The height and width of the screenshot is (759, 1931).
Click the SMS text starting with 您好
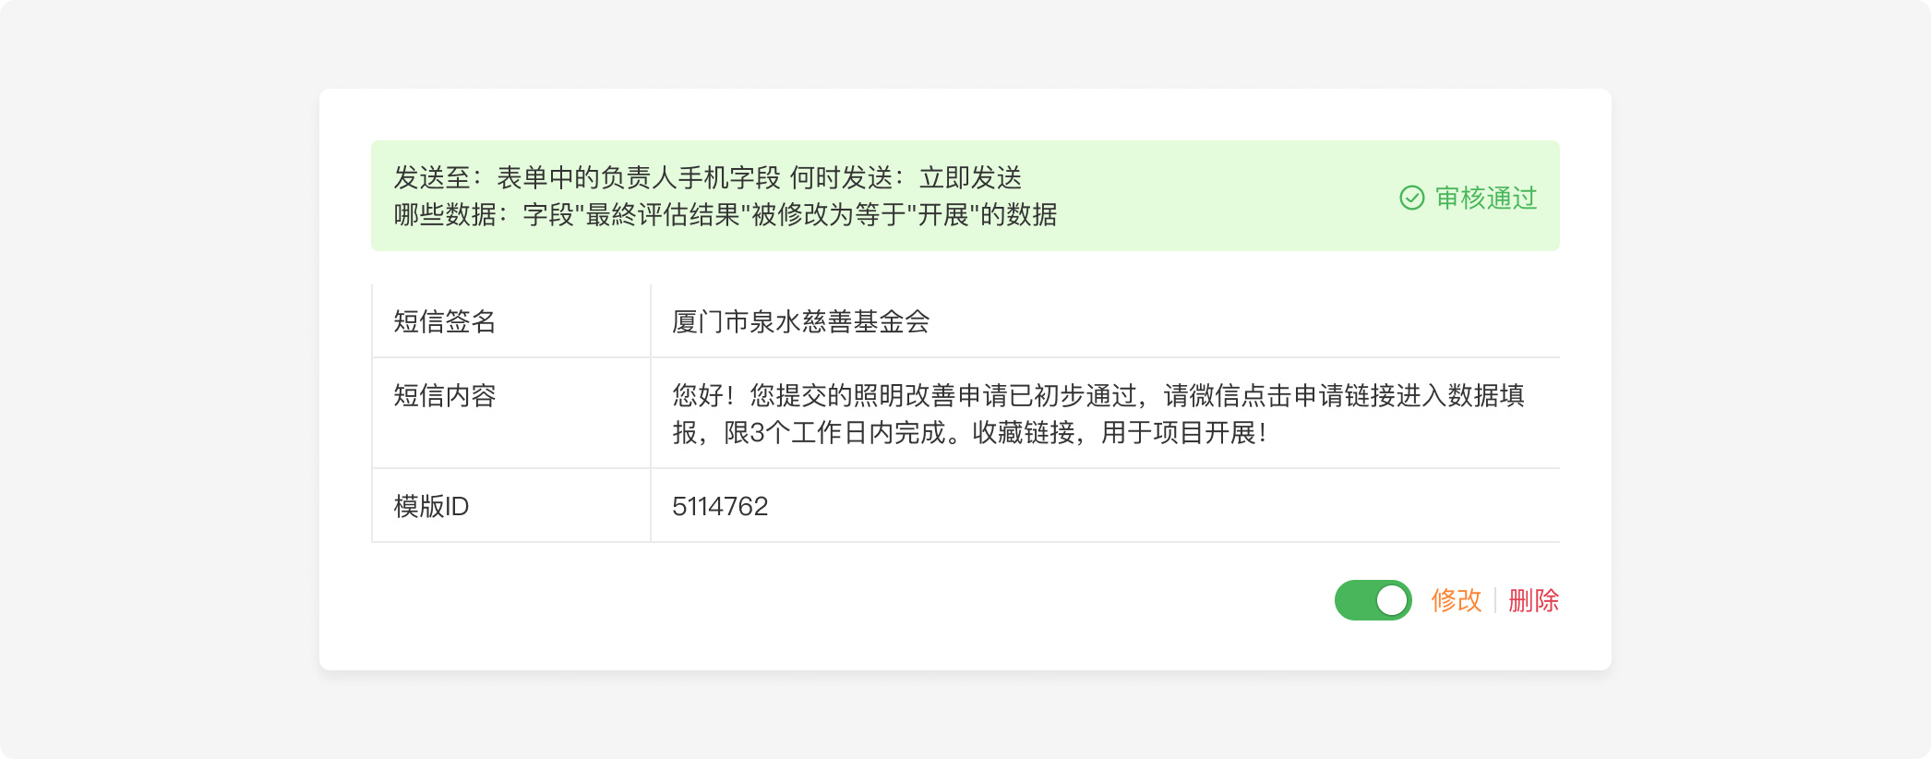(1097, 395)
